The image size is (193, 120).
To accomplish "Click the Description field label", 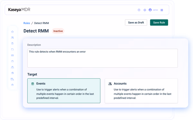I will [x=34, y=45].
